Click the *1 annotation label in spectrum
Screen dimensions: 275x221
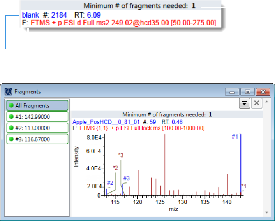pyautogui.click(x=243, y=186)
